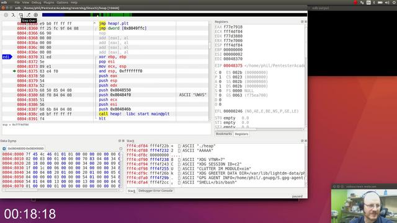This screenshot has height=223, width=397.
Task: Float the Data Dump panel
Action: (120, 141)
